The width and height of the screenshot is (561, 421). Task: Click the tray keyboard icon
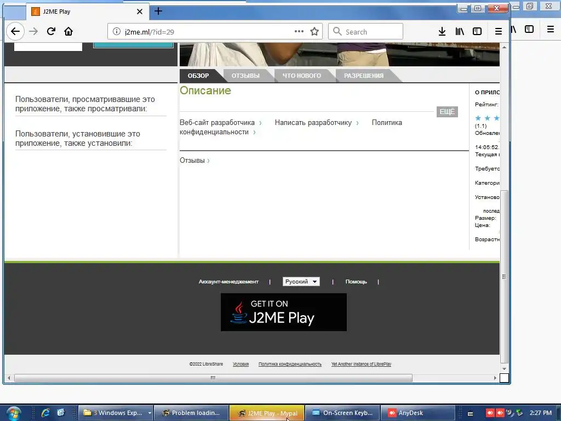pyautogui.click(x=471, y=413)
